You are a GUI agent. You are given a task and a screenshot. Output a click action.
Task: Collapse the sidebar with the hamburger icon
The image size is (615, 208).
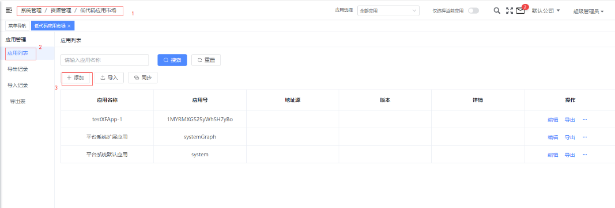point(9,10)
